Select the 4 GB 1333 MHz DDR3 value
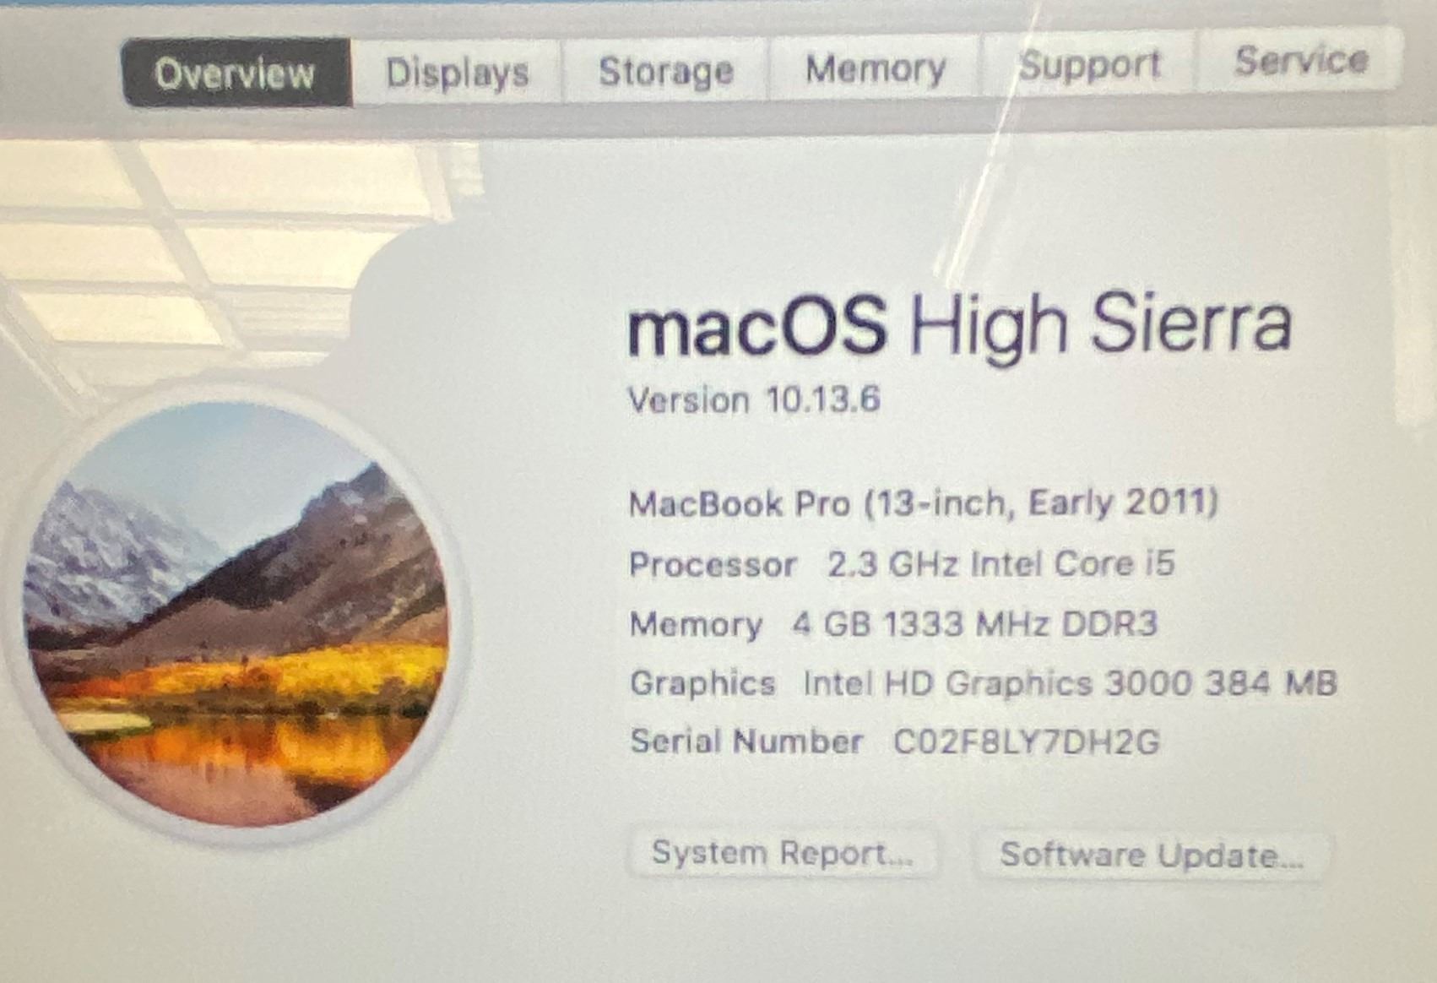The height and width of the screenshot is (983, 1437). coord(974,623)
